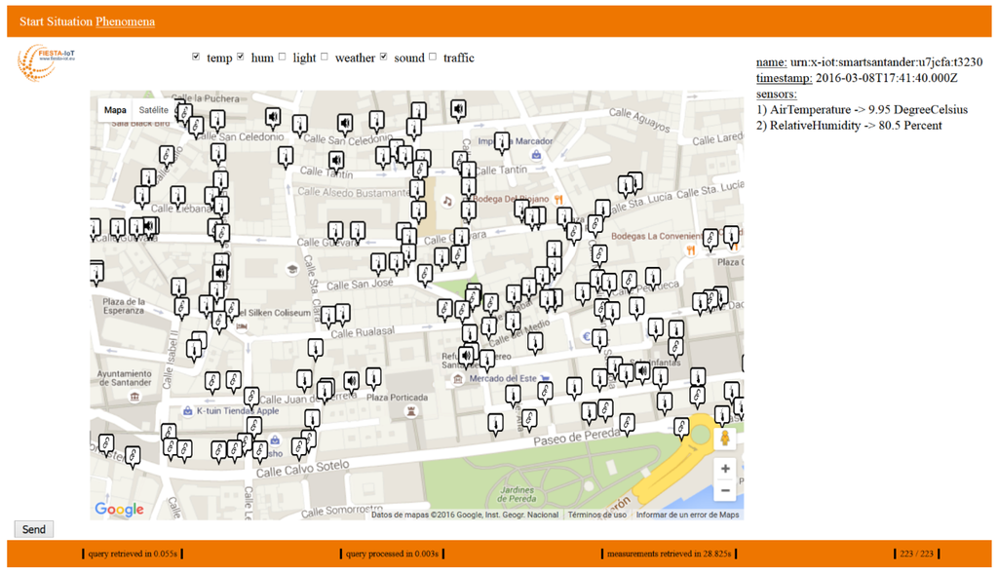Select sound sensor marker on Calle Tantín
The width and height of the screenshot is (998, 573).
(x=336, y=160)
